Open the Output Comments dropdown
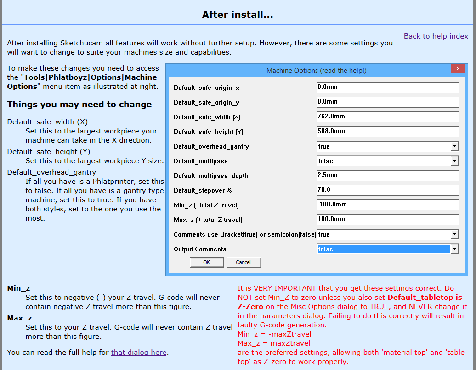The width and height of the screenshot is (476, 370). pyautogui.click(x=454, y=249)
